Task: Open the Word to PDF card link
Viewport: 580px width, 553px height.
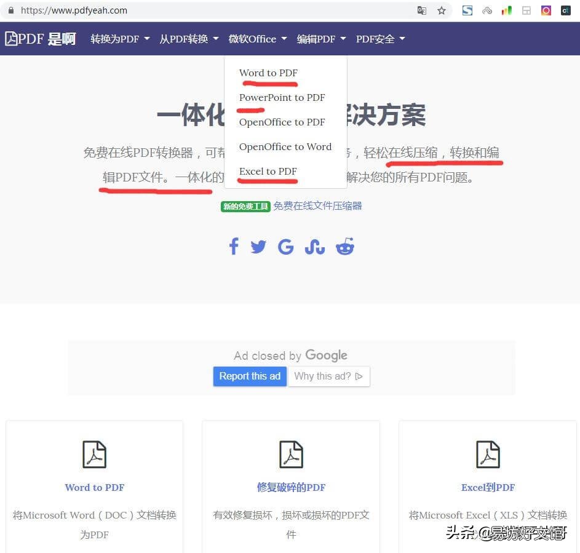Action: pos(95,488)
